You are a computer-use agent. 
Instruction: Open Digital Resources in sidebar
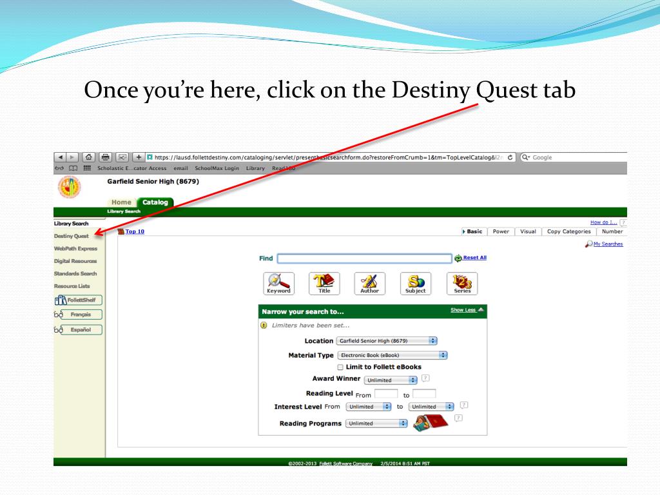coord(75,261)
